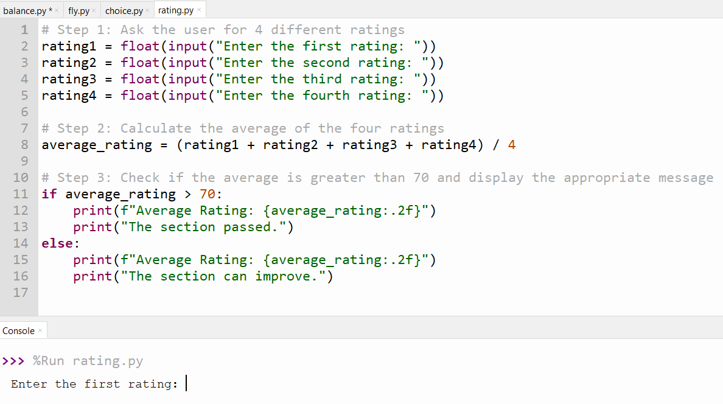Select the Console tab
Image resolution: width=723 pixels, height=404 pixels.
(18, 330)
